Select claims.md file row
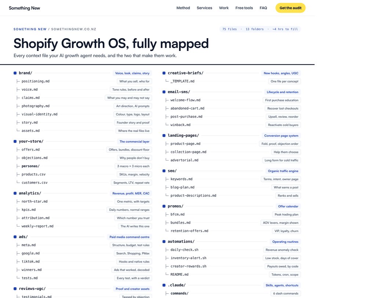This screenshot has height=298, width=367. point(83,98)
